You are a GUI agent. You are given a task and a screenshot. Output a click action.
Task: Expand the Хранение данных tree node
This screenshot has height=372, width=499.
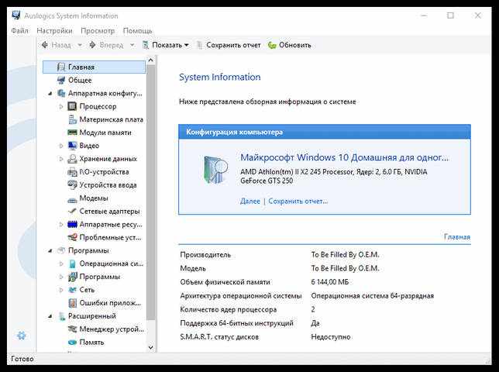point(61,159)
